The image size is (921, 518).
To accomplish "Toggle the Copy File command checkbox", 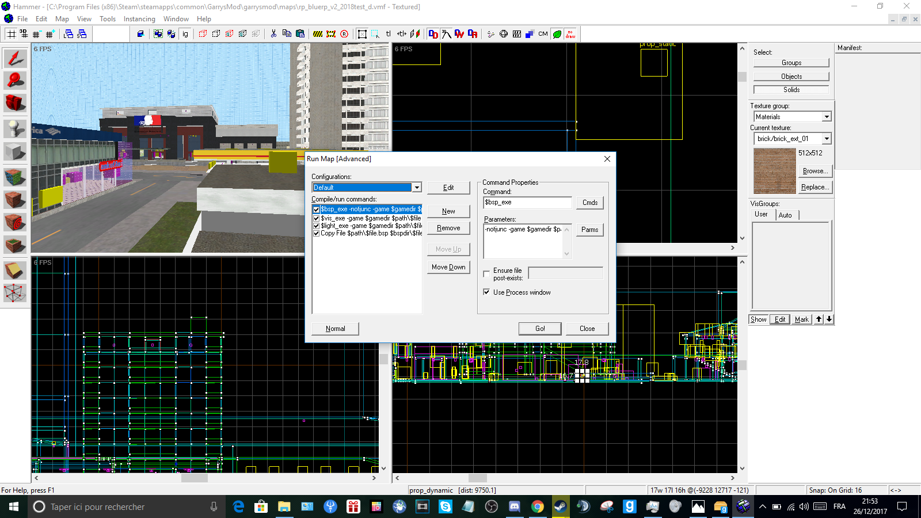I will (316, 233).
